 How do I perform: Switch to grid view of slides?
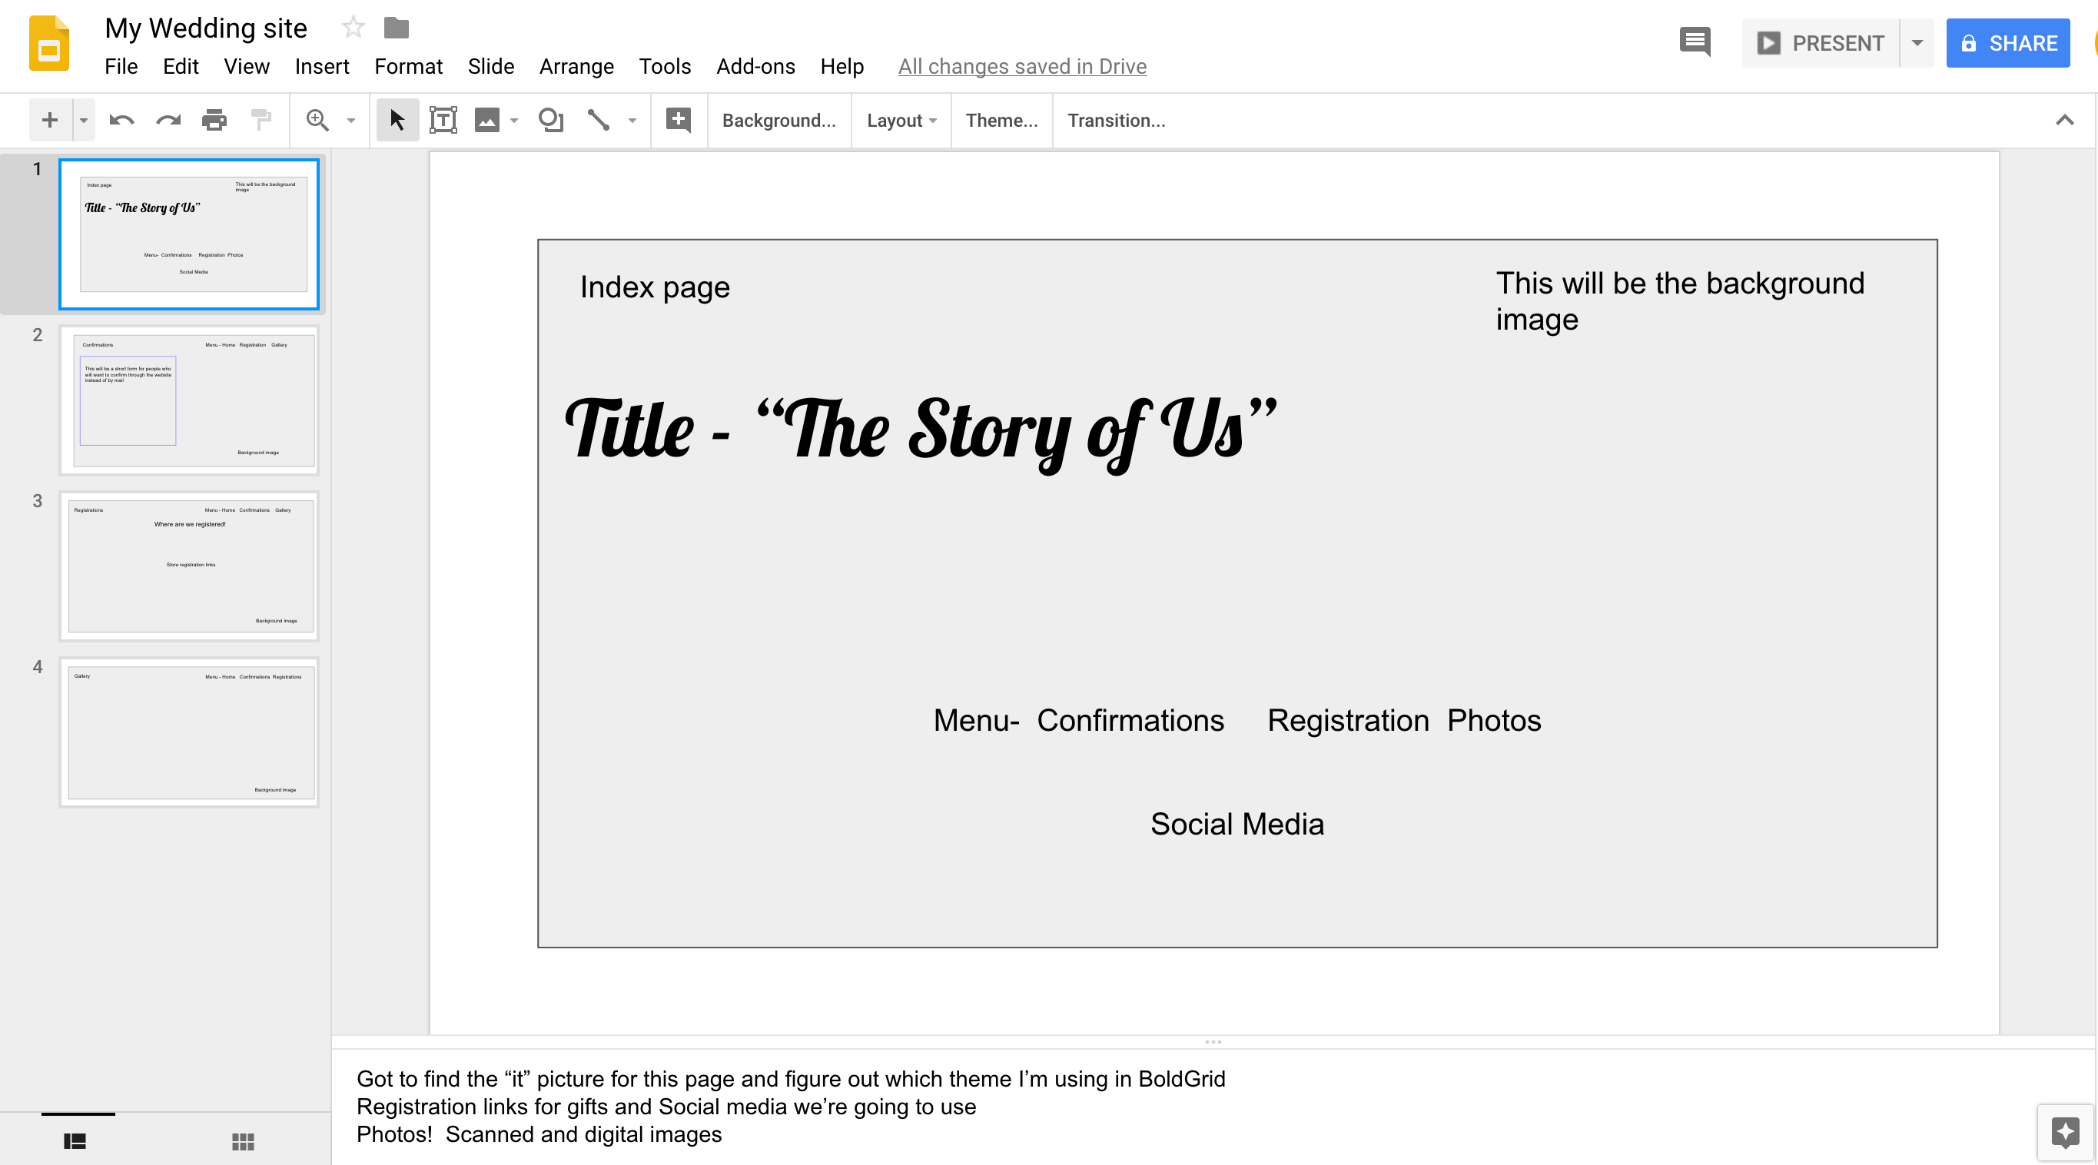pyautogui.click(x=243, y=1141)
